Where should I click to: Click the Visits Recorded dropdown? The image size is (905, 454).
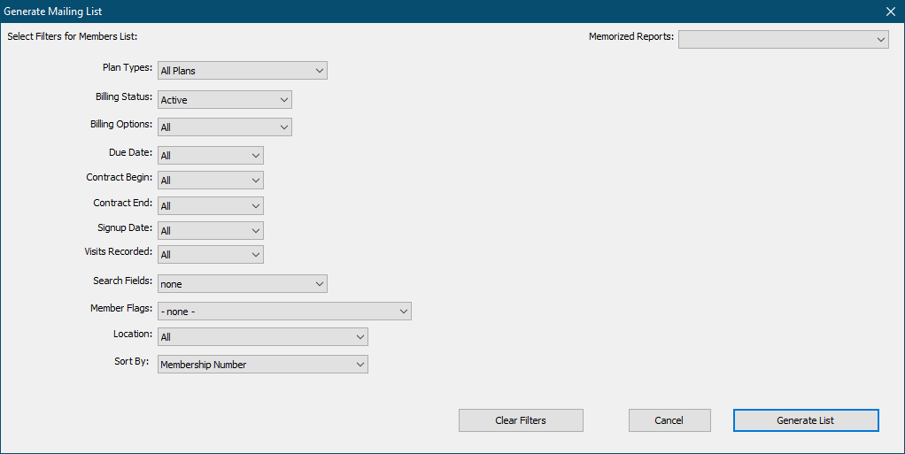click(x=210, y=255)
